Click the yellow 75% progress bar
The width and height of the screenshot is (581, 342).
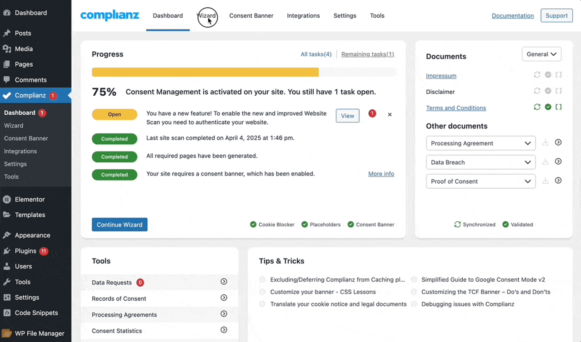click(205, 72)
